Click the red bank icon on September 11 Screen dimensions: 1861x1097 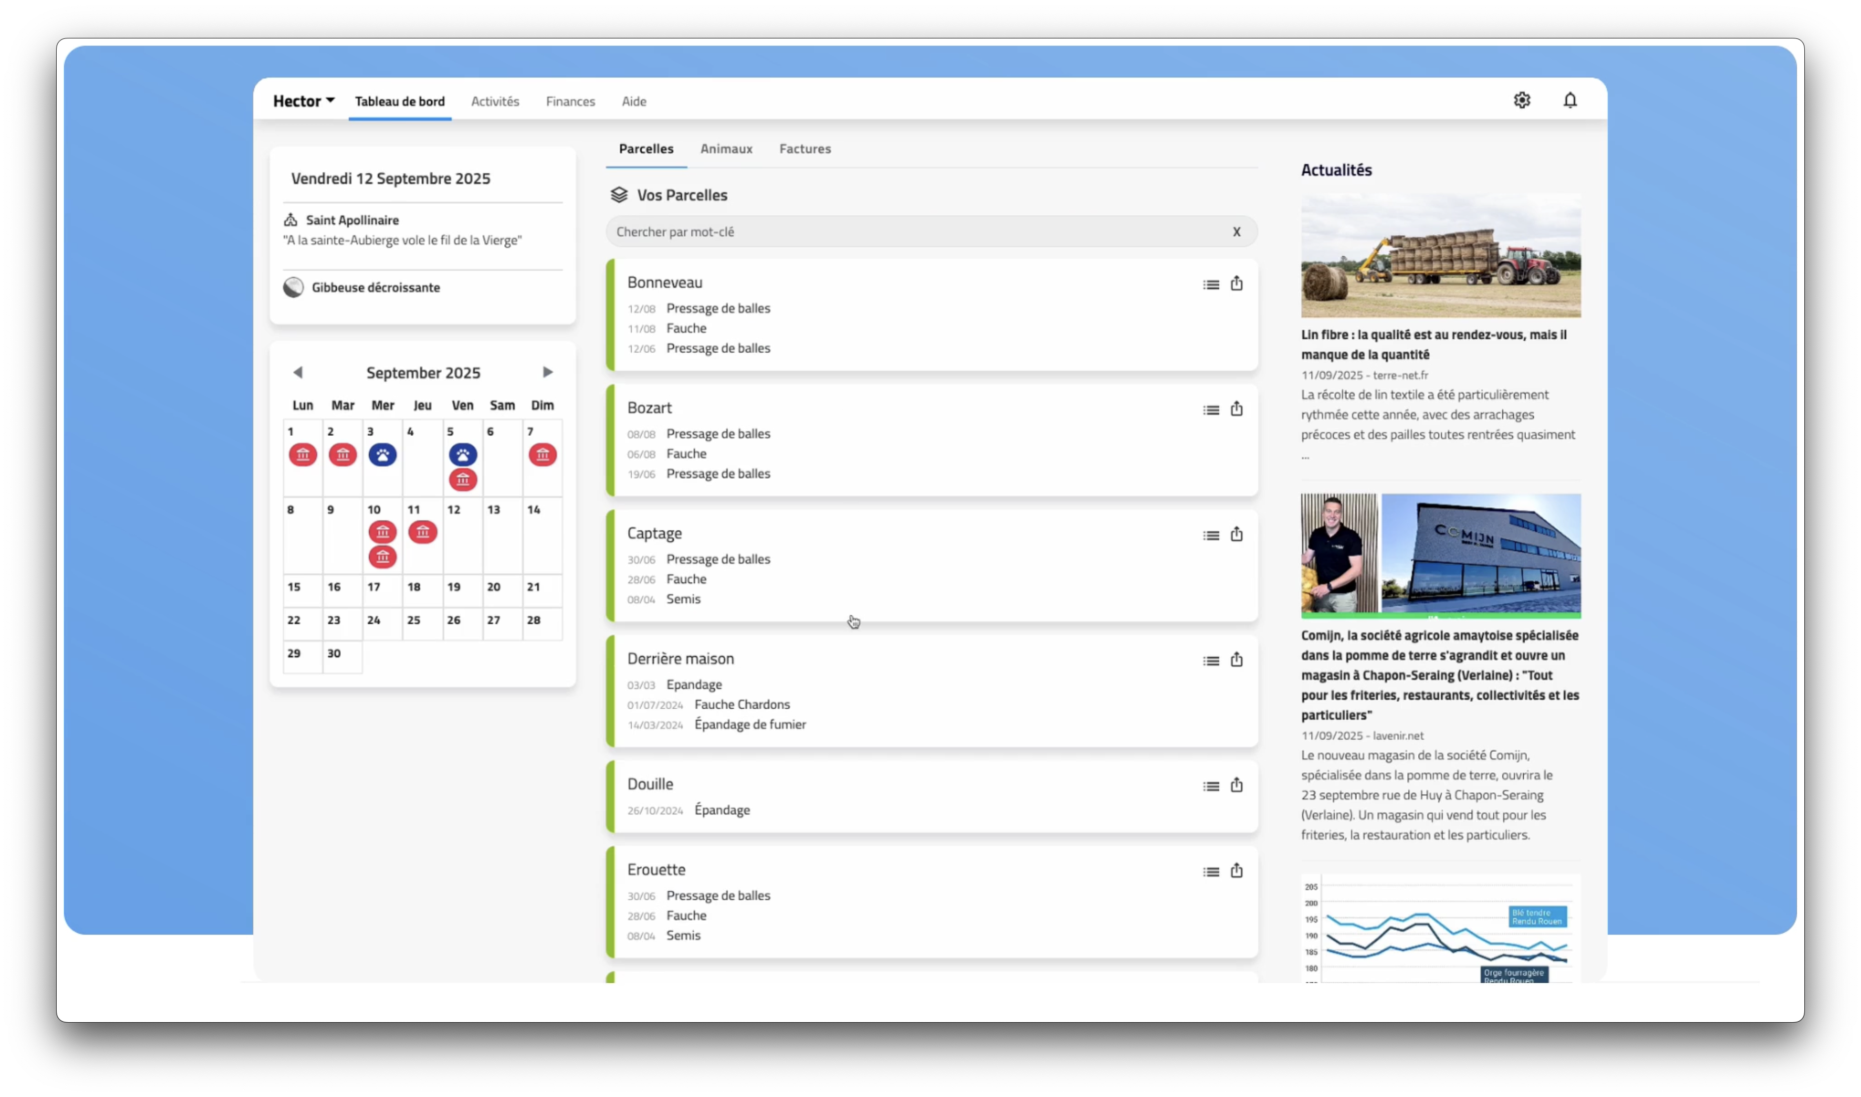(x=422, y=532)
